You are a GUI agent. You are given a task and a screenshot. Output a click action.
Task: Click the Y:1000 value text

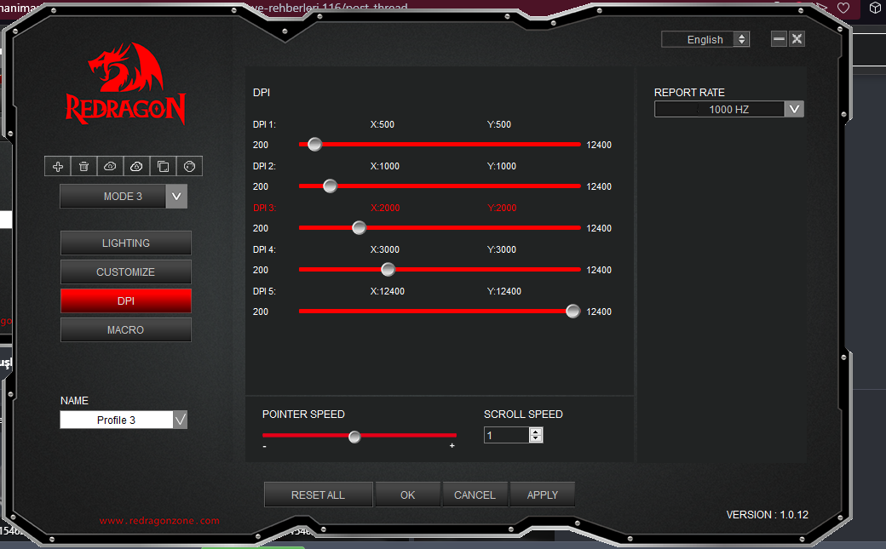pos(502,166)
